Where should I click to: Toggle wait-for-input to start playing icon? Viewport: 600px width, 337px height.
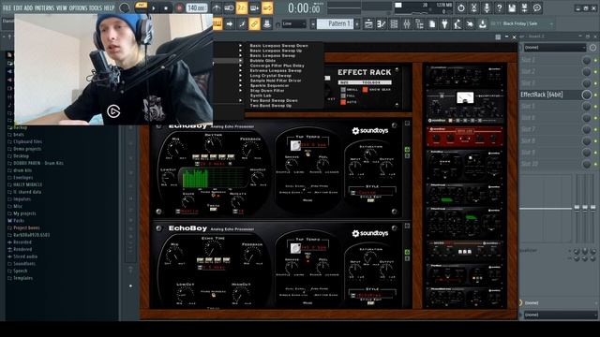pos(229,8)
